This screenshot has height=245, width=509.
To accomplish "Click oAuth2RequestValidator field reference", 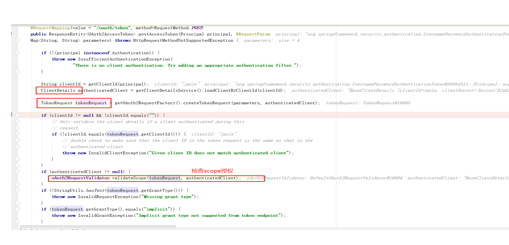I will click(81, 178).
